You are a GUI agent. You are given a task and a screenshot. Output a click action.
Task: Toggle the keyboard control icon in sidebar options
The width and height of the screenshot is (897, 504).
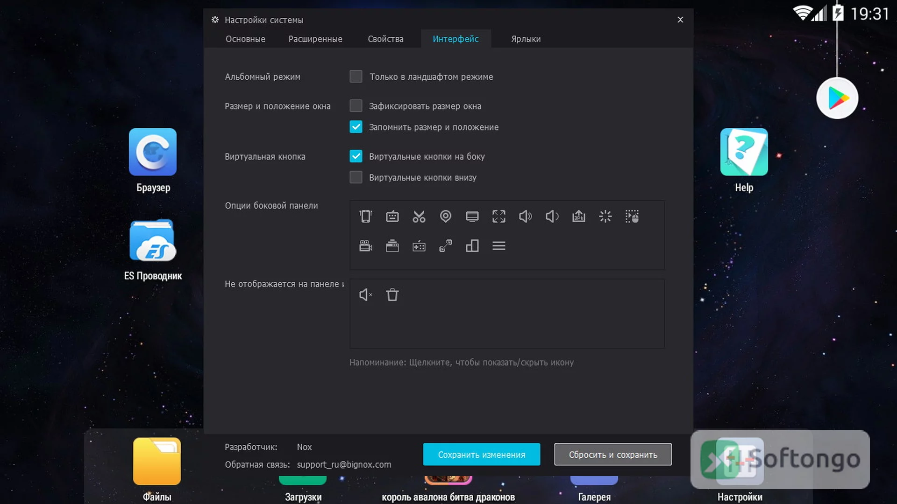[392, 217]
